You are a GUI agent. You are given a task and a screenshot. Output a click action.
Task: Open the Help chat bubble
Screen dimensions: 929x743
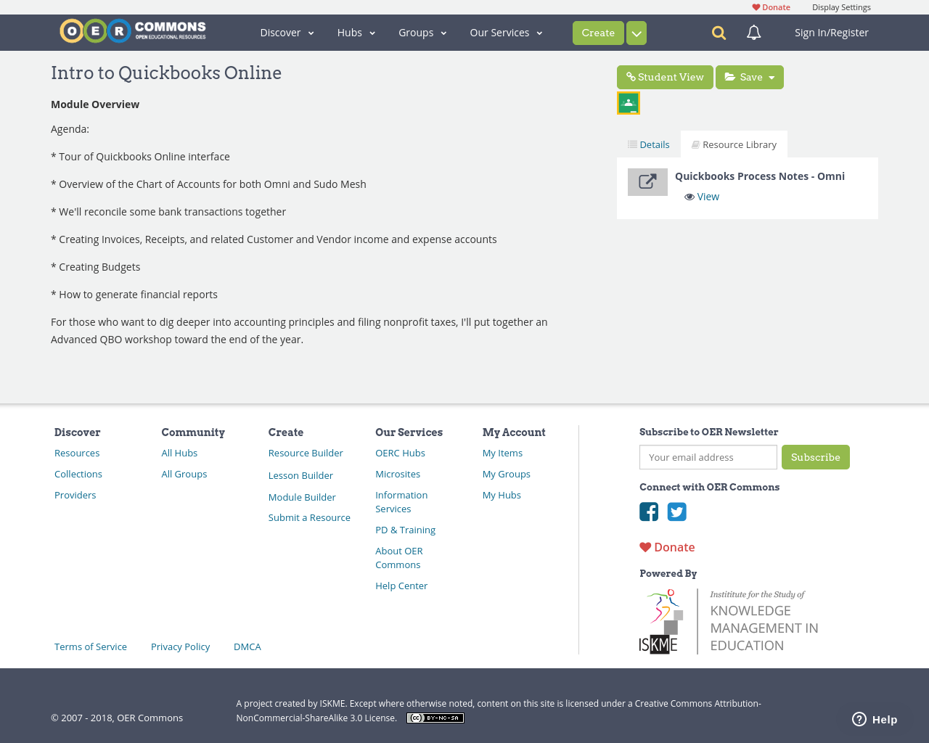coord(873,718)
